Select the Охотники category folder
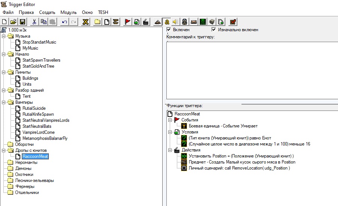Viewport: 338px width, 206px height. point(24,174)
